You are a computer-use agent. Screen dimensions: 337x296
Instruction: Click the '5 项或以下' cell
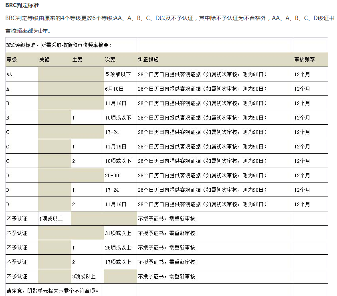click(118, 74)
